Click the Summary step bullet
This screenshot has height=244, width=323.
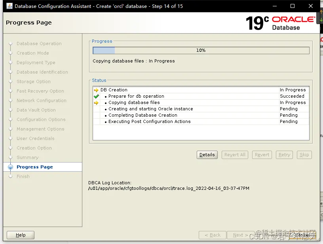[11, 157]
